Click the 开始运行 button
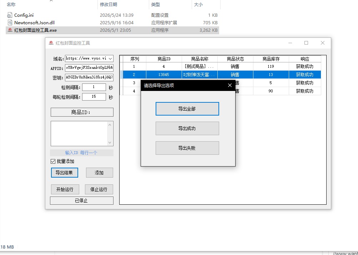The height and width of the screenshot is (255, 358). [65, 189]
